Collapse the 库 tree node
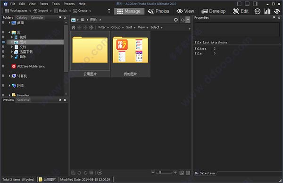Viewport: 283px width, 183px height. (x=9, y=32)
